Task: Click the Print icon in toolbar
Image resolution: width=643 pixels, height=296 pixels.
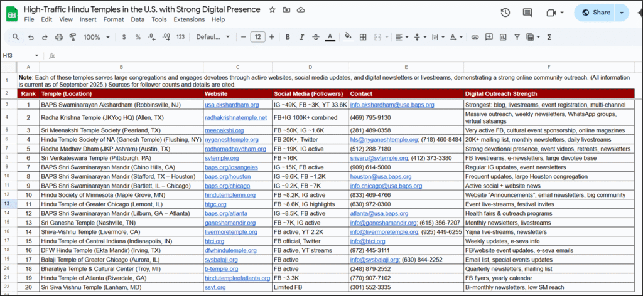Action: pyautogui.click(x=58, y=37)
